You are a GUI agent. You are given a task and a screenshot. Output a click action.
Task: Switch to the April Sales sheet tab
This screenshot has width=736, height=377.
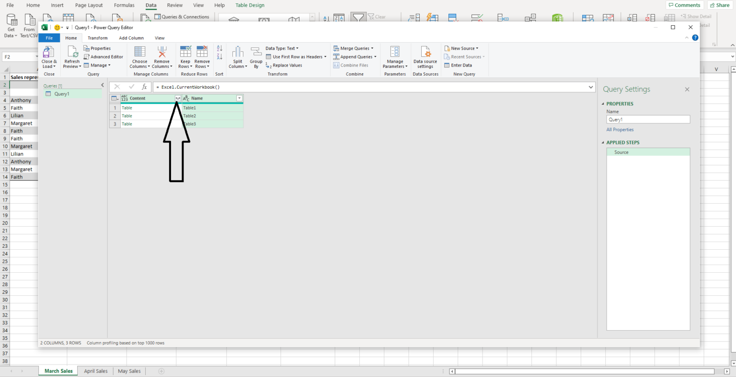click(96, 371)
